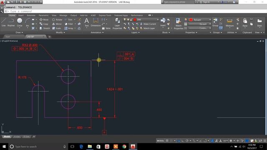Switch to the Annotate ribbon tab
This screenshot has width=267, height=150.
(x=31, y=15)
